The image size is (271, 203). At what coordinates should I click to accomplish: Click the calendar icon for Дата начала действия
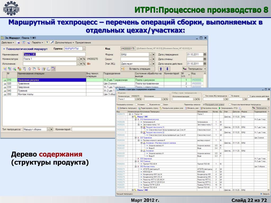[x=205, y=64]
